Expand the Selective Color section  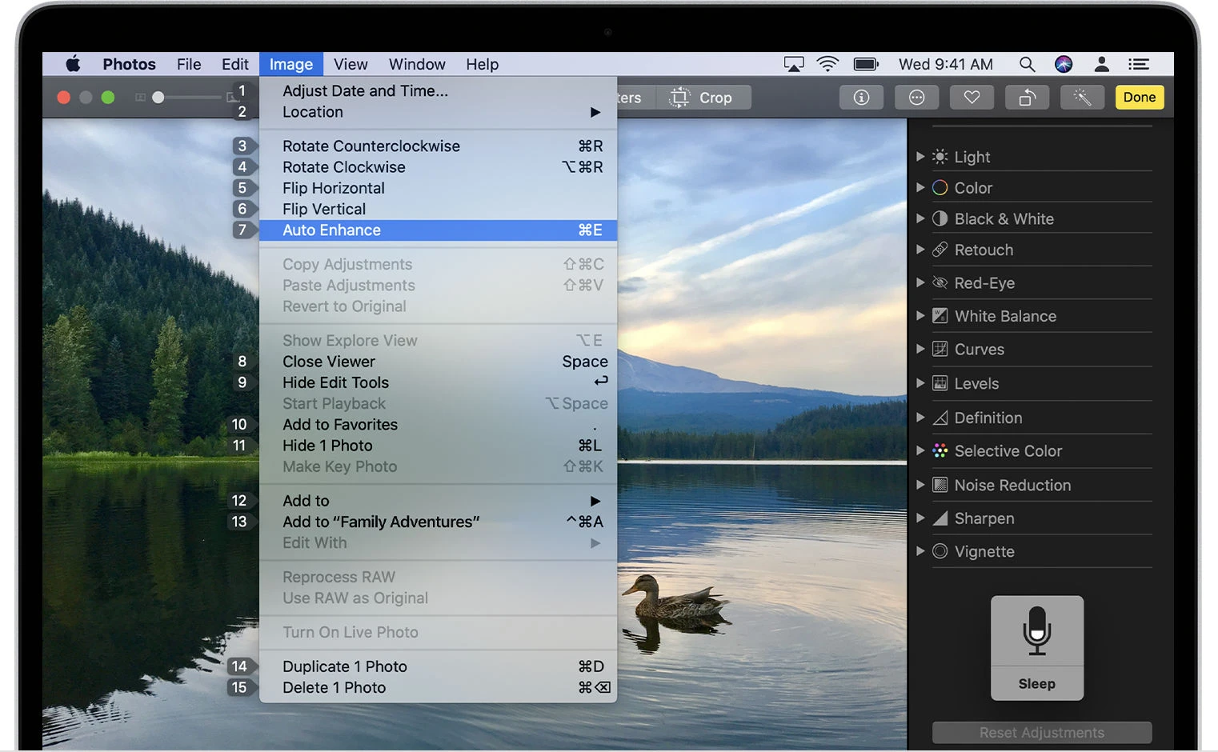pyautogui.click(x=920, y=450)
